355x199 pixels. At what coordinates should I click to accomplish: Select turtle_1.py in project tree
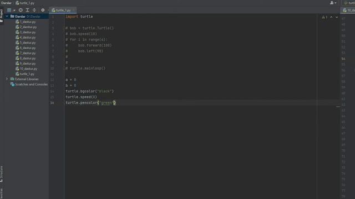pos(25,74)
